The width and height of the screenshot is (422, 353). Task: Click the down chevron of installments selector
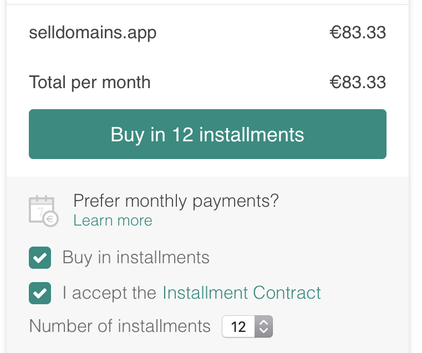pos(263,331)
